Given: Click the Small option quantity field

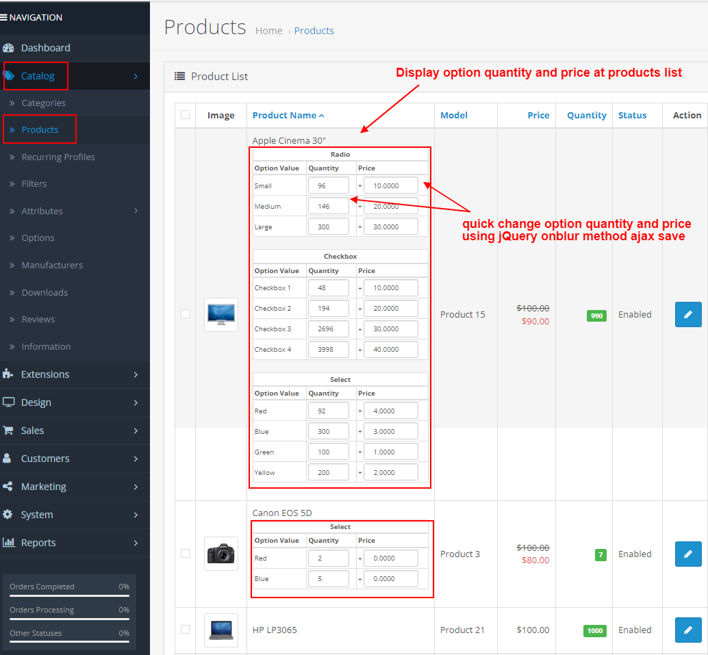Looking at the screenshot, I should coord(328,185).
